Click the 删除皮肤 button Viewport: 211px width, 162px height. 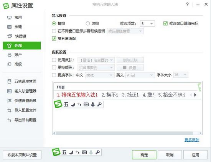pos(130,60)
